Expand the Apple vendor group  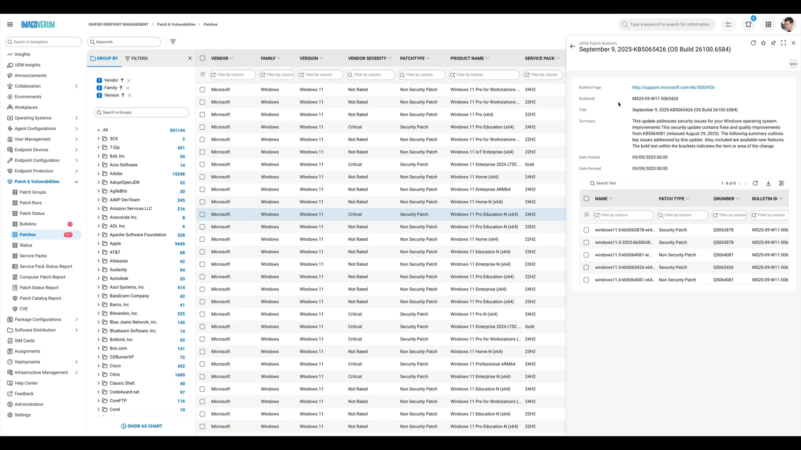(98, 244)
